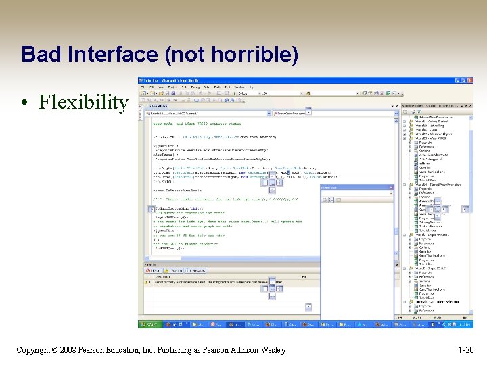The image size is (487, 365).
Task: Collapse the Skinned Model Animation project node
Action: click(404, 185)
